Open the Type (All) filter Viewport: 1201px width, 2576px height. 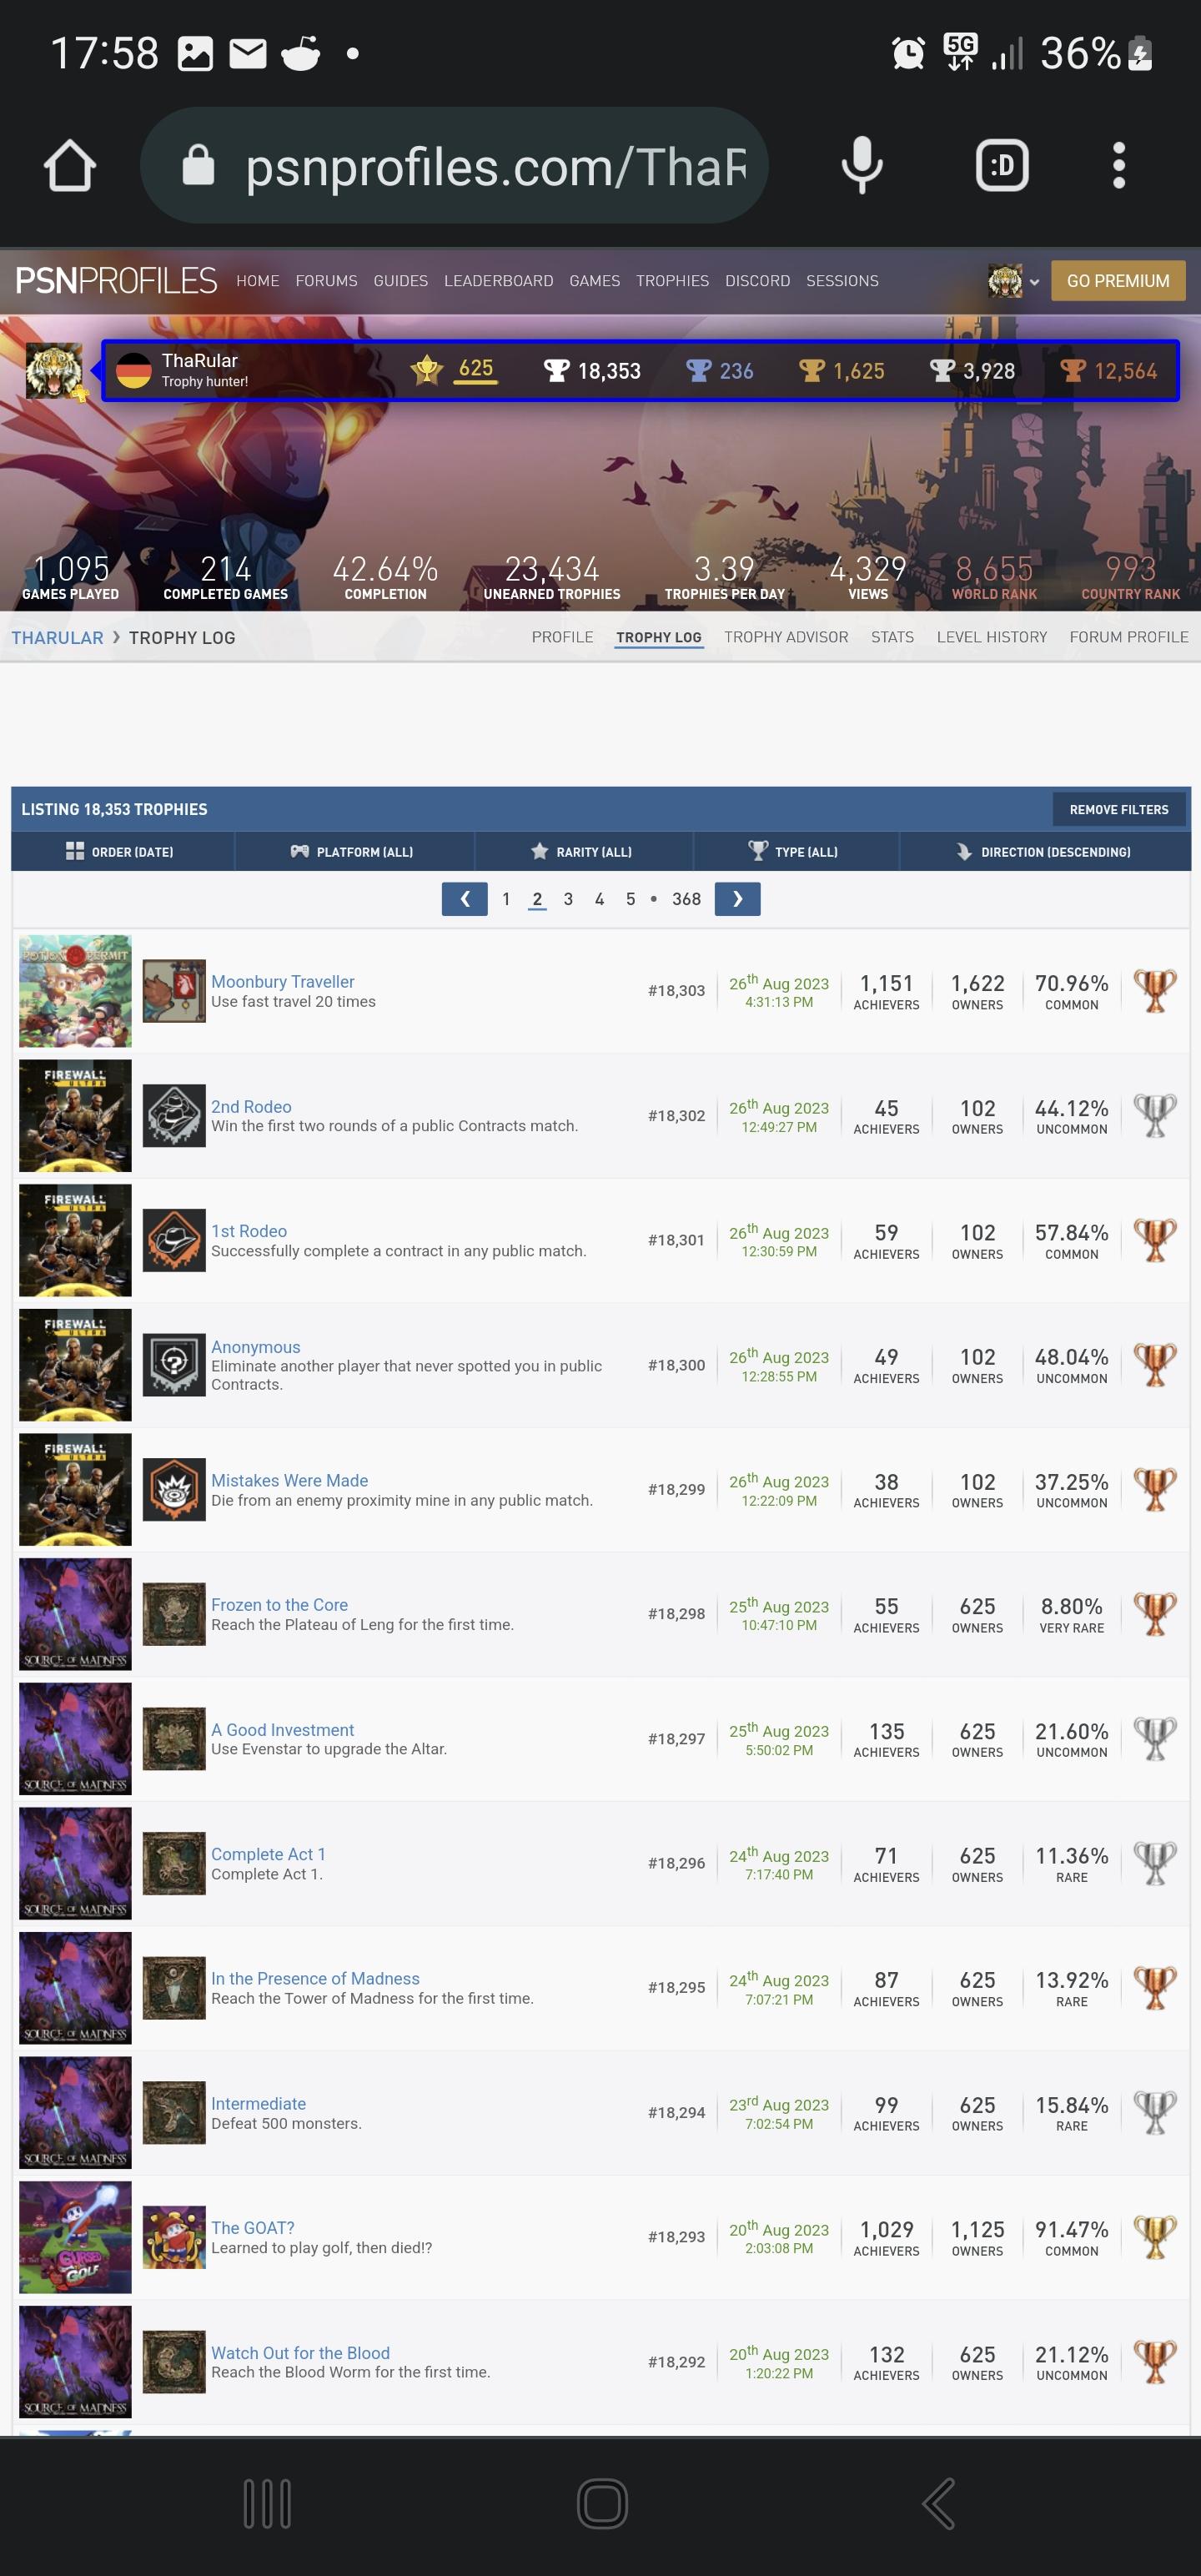(795, 851)
